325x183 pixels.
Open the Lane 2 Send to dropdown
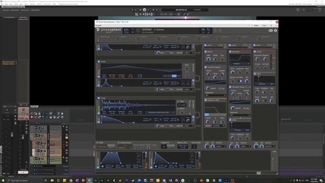coord(245,146)
